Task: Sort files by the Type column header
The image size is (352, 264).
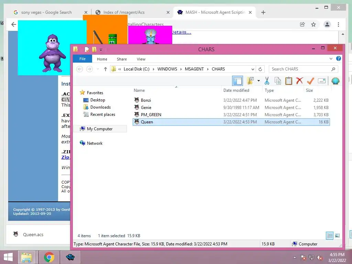Action: (x=283, y=90)
